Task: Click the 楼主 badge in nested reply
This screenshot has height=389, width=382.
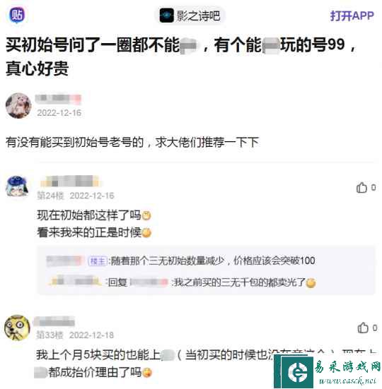Action: pos(98,261)
